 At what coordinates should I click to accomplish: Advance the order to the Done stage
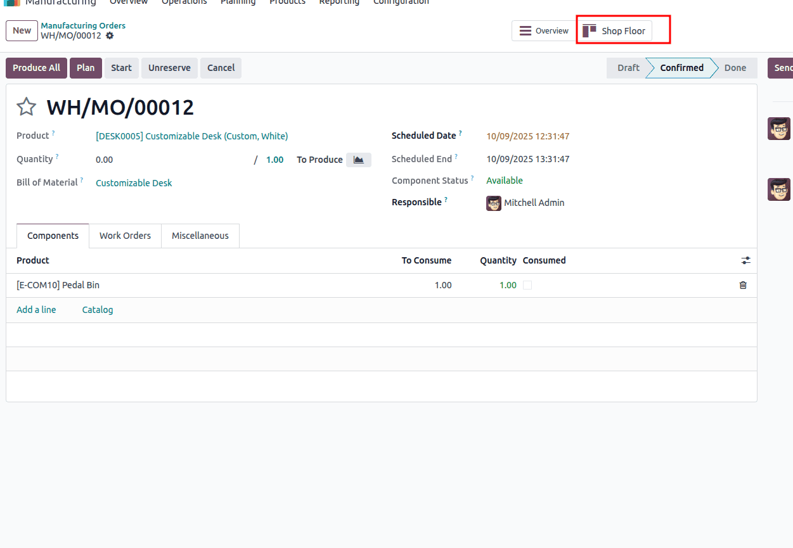(x=735, y=68)
